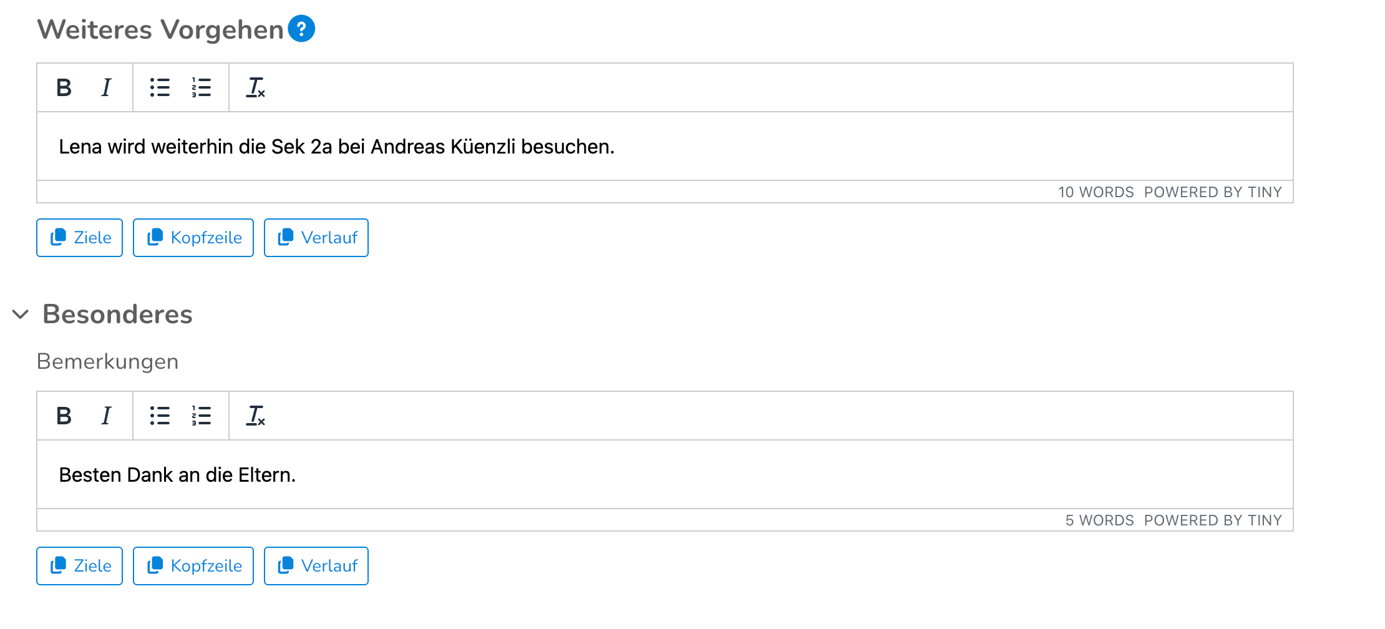The height and width of the screenshot is (629, 1385).
Task: Copy from Ziele under Bemerkungen
Action: (80, 566)
